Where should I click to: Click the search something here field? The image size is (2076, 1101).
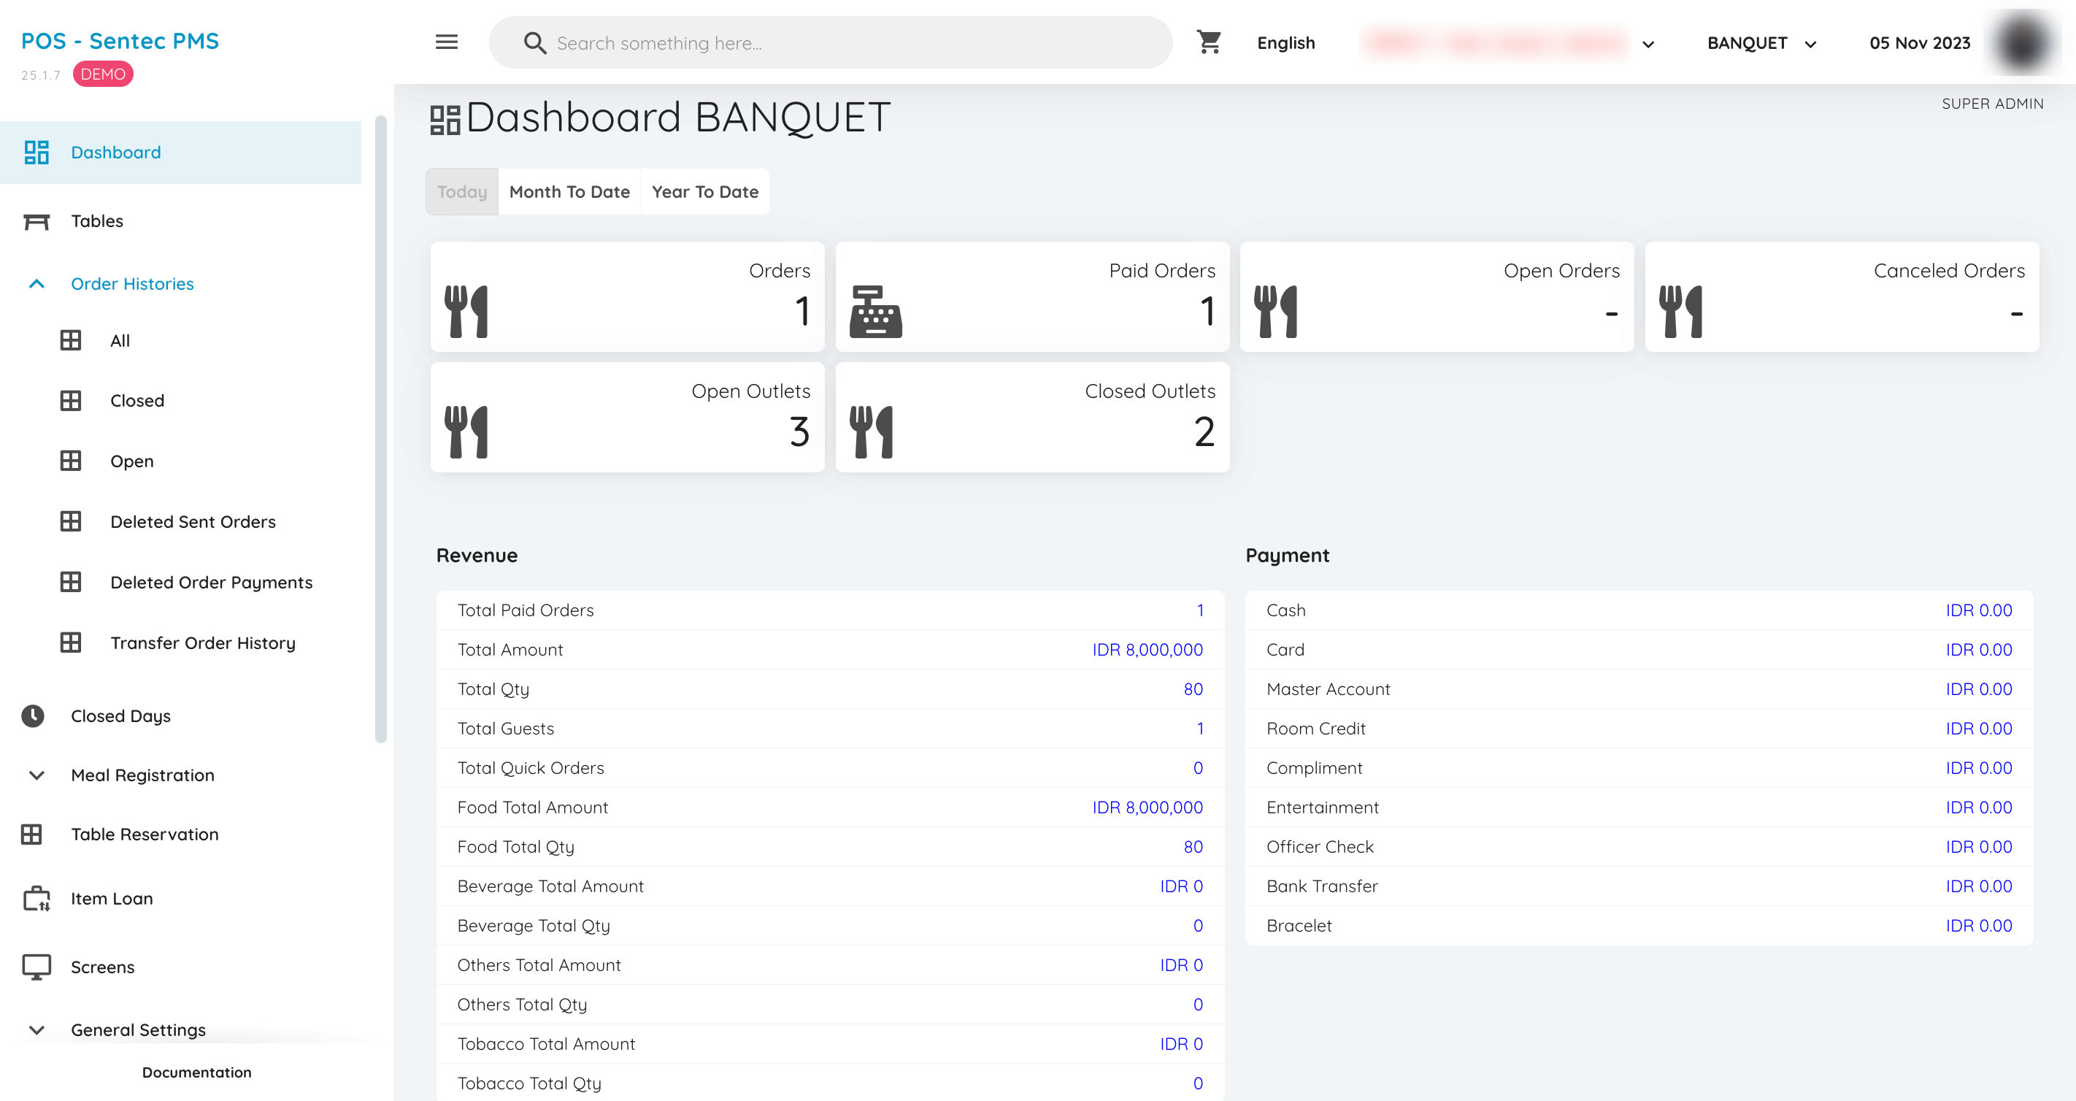[x=830, y=43]
